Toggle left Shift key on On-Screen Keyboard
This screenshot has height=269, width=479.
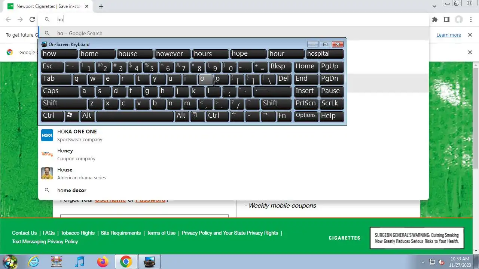[x=64, y=104]
